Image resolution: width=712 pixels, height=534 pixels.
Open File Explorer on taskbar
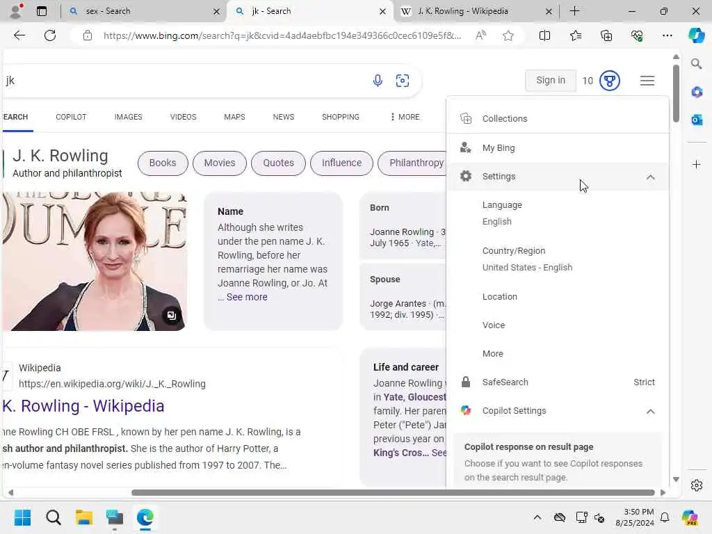(84, 517)
